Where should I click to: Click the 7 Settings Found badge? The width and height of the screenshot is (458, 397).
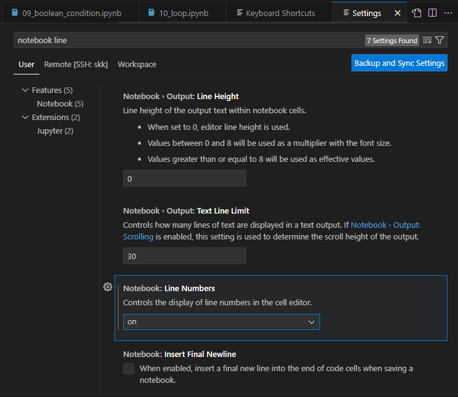point(392,40)
